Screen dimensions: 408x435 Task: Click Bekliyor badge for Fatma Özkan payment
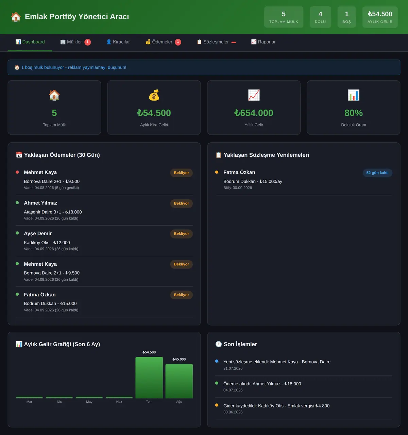point(182,295)
